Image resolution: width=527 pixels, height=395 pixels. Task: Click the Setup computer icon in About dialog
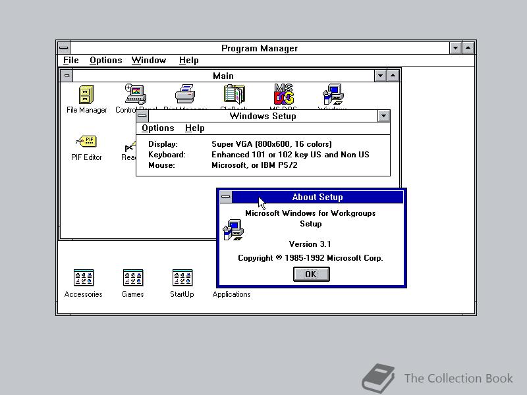click(x=233, y=230)
